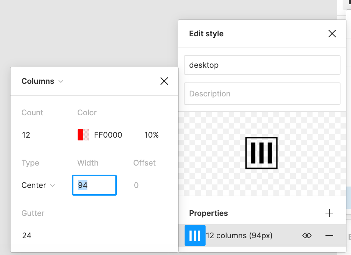Expand the Center type dropdown
Image resolution: width=351 pixels, height=255 pixels.
38,185
